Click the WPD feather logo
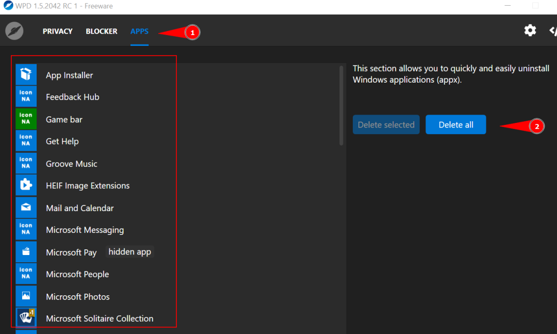The image size is (557, 334). [14, 30]
